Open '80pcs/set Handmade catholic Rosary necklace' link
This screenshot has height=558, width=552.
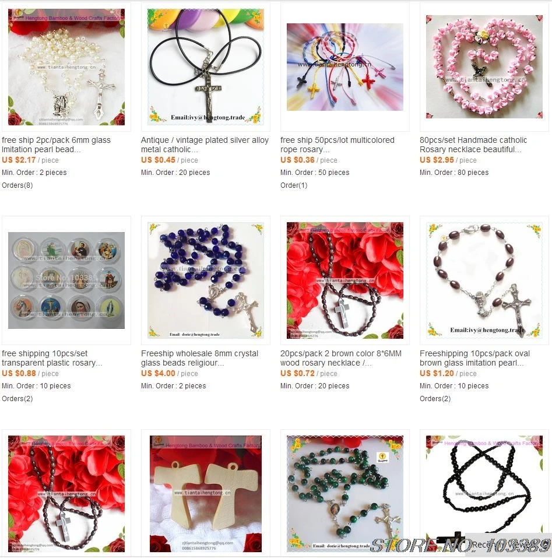coord(473,145)
